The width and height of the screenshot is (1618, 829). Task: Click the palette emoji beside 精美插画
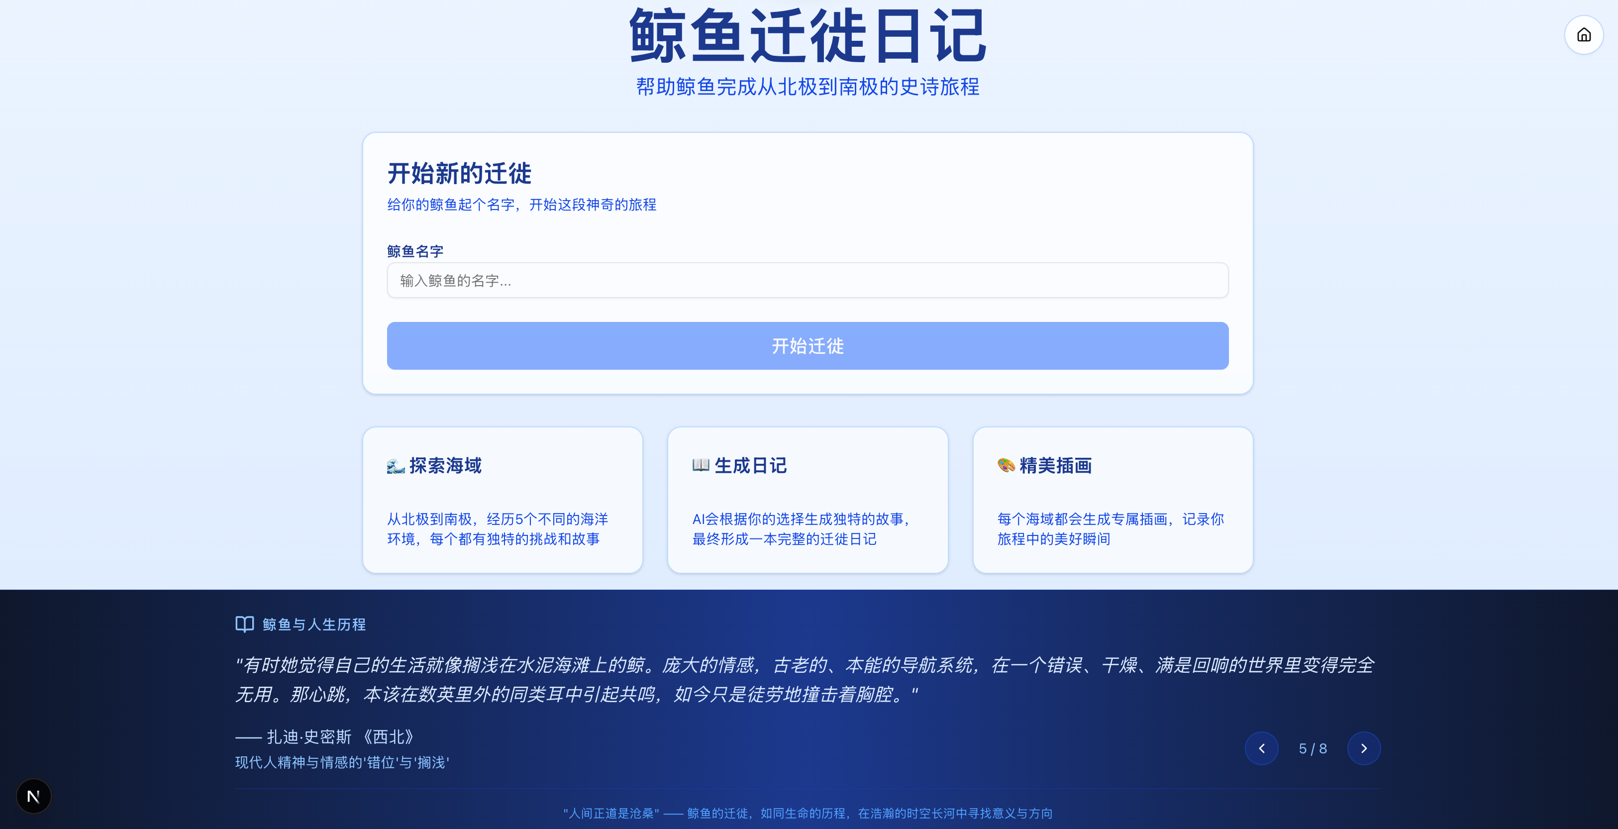pos(1006,465)
